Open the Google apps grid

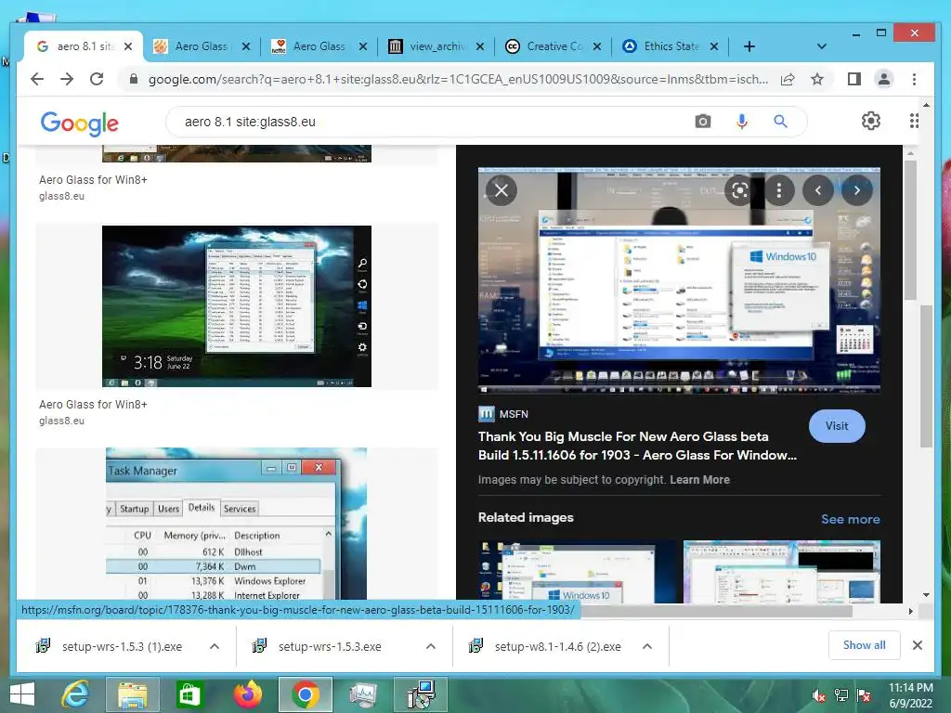click(914, 121)
